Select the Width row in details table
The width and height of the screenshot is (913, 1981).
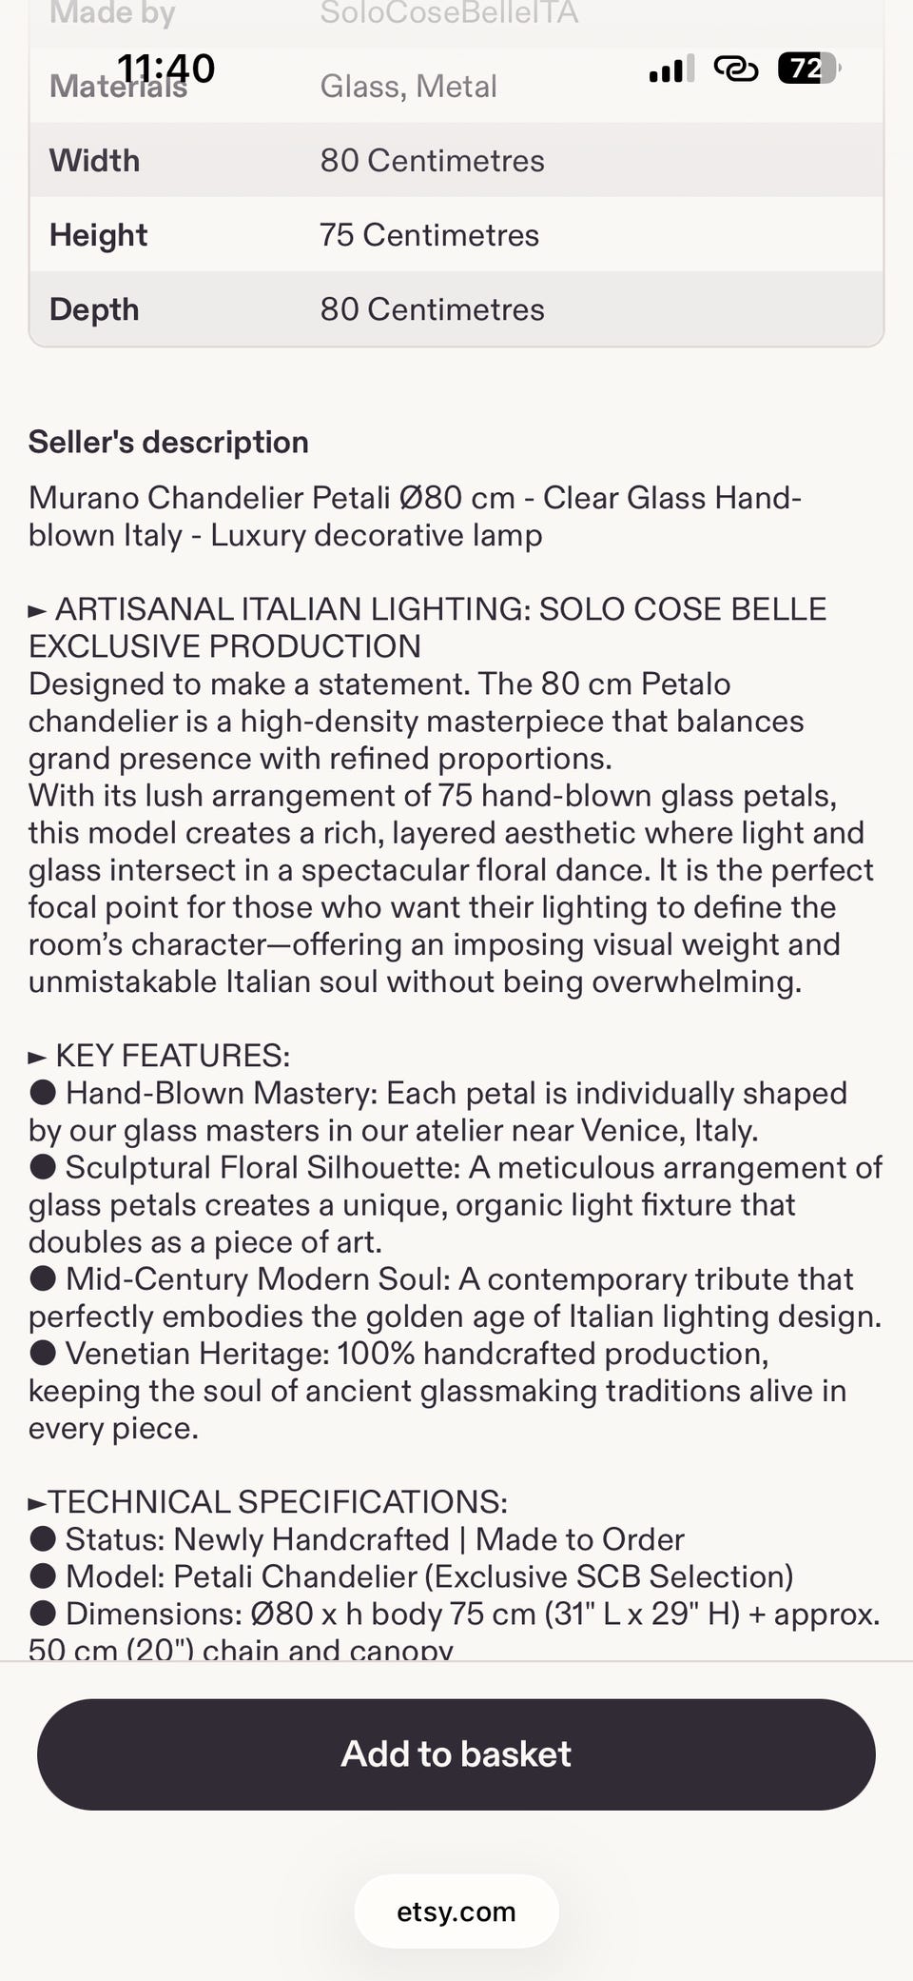(x=456, y=160)
